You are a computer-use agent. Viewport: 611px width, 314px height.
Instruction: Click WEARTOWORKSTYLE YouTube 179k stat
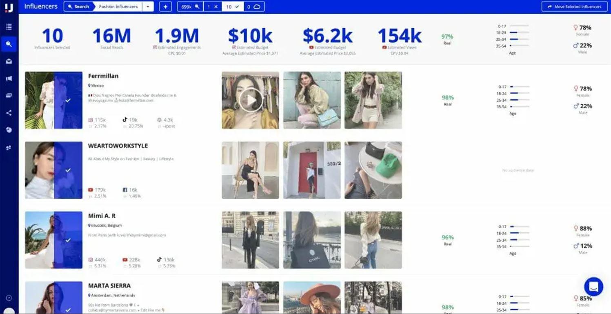97,190
